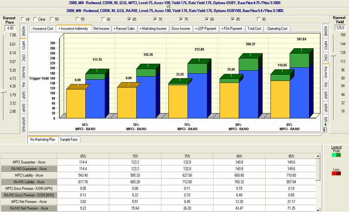349x212 pixels.
Task: Select MPCI in left plan tabs
Action: coord(23,45)
